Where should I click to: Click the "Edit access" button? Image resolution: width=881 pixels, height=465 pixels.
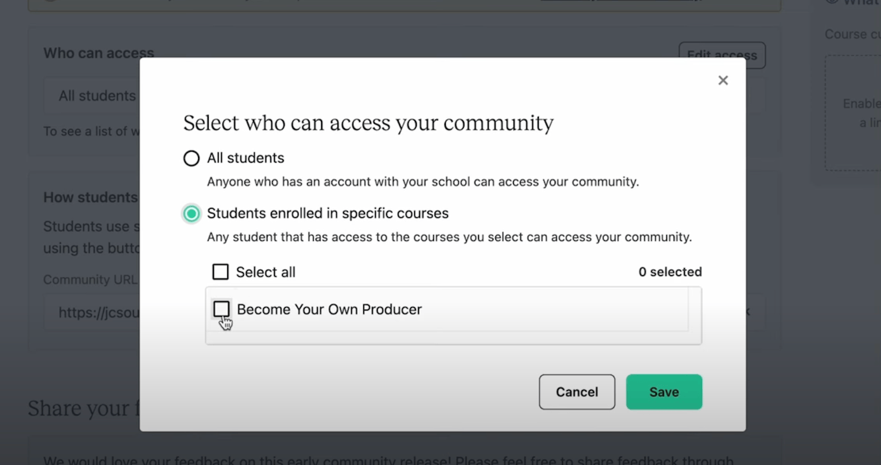[x=721, y=55]
